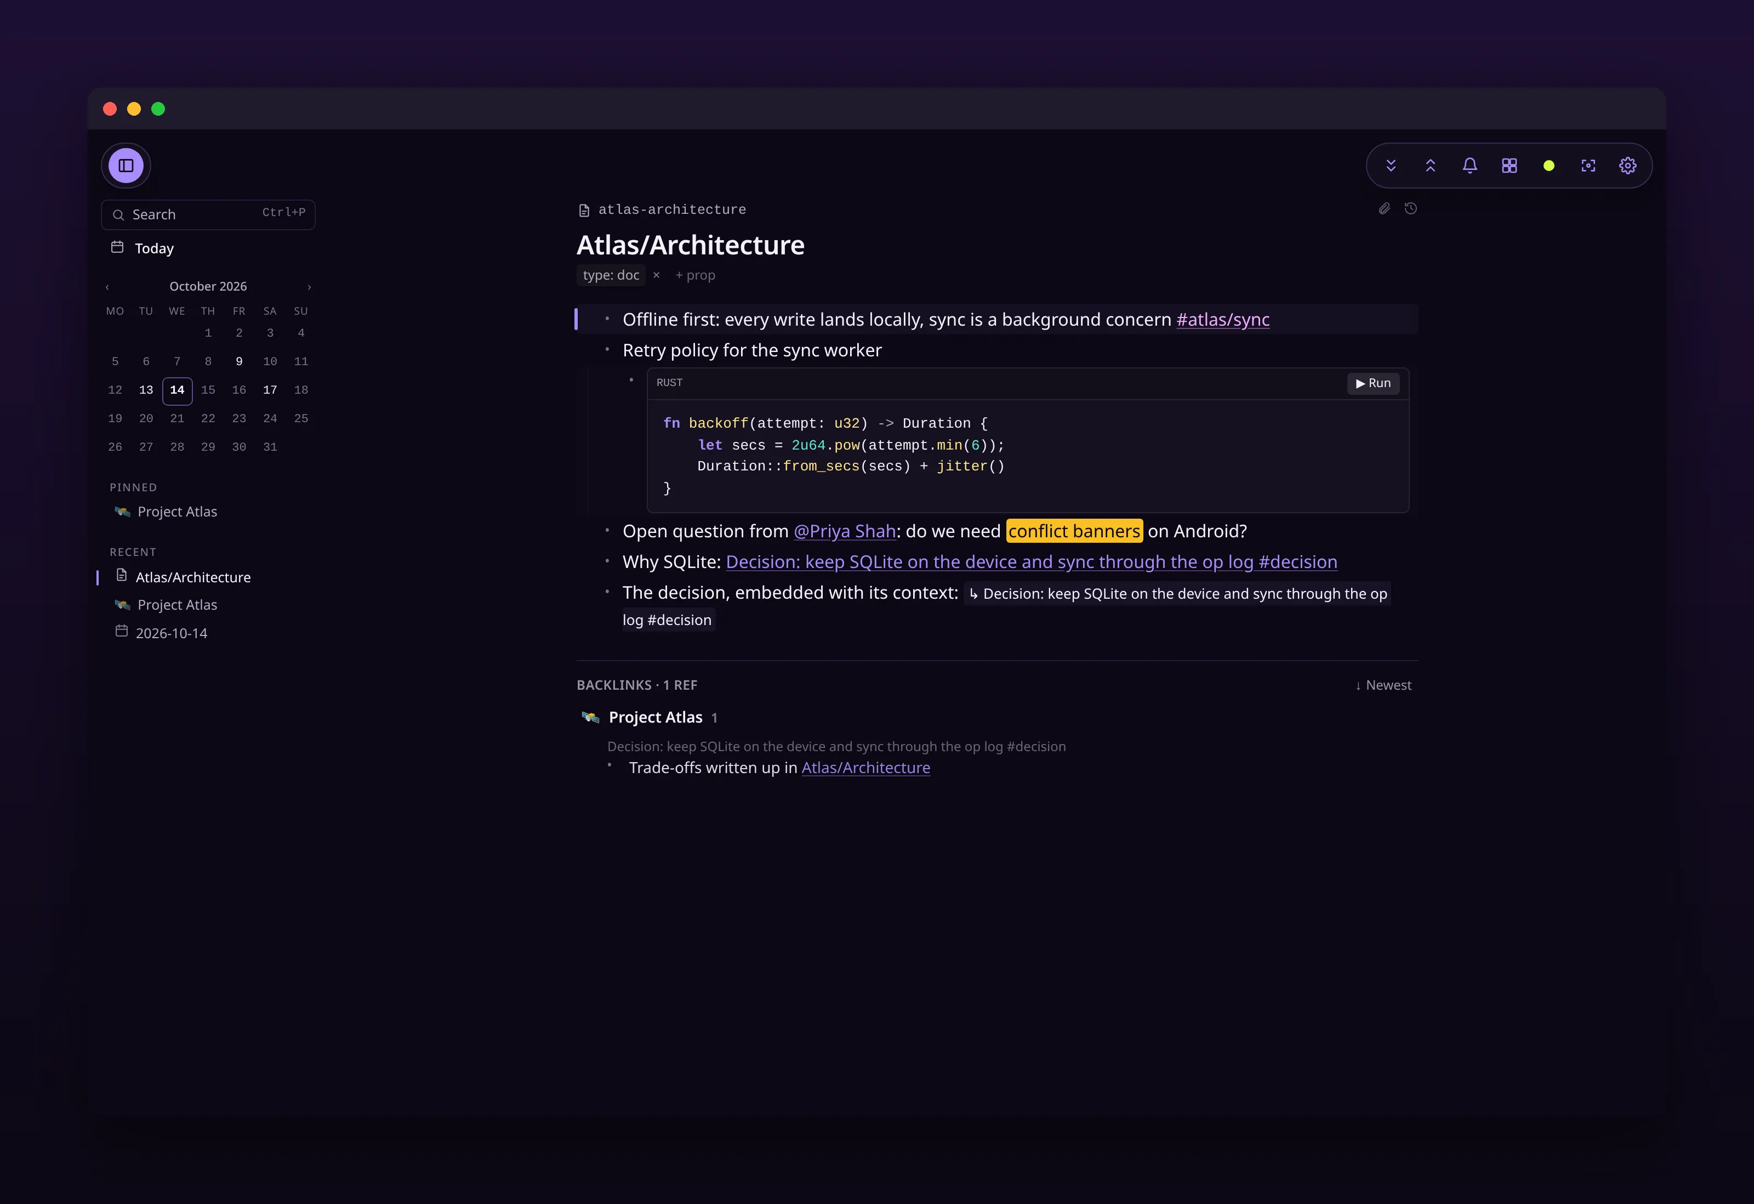Enter focus mode via the frame icon
Screen dimensions: 1754x1204
pyautogui.click(x=1588, y=166)
